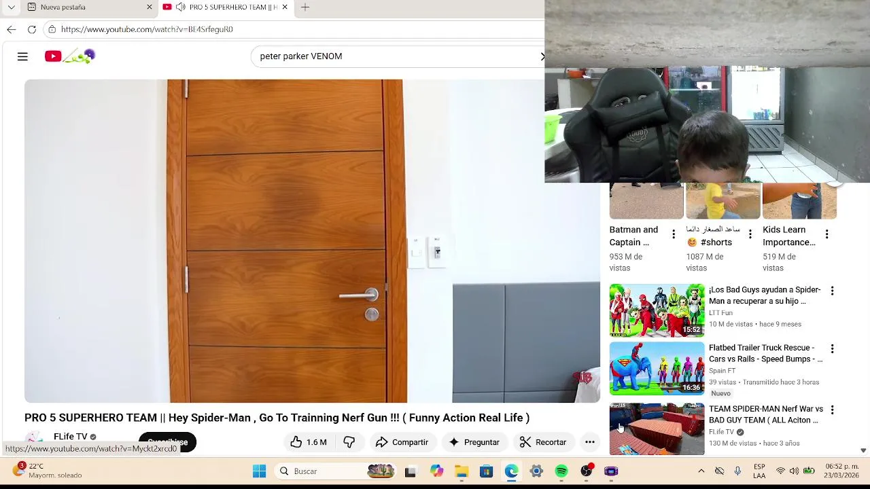870x489 pixels.
Task: Mute the tab via the speaker icon
Action: (180, 7)
